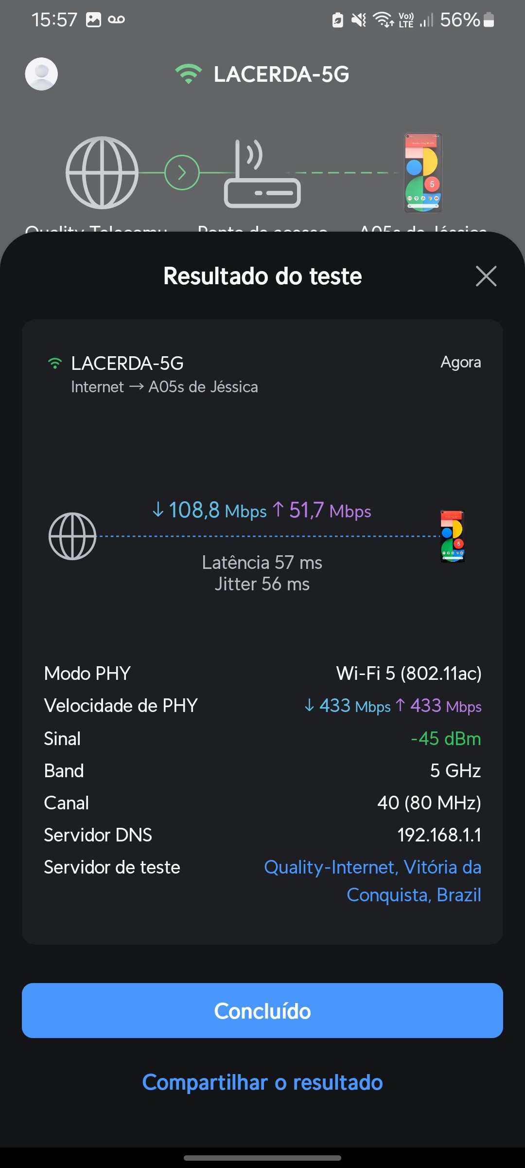This screenshot has width=525, height=1168.
Task: Tap the green Wi-Fi icon beside LACERDA-5G header
Action: pyautogui.click(x=188, y=74)
